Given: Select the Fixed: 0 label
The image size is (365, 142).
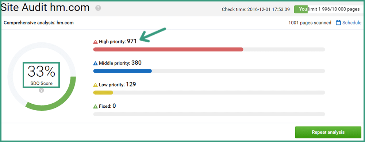Looking at the screenshot, I should click(x=107, y=106).
